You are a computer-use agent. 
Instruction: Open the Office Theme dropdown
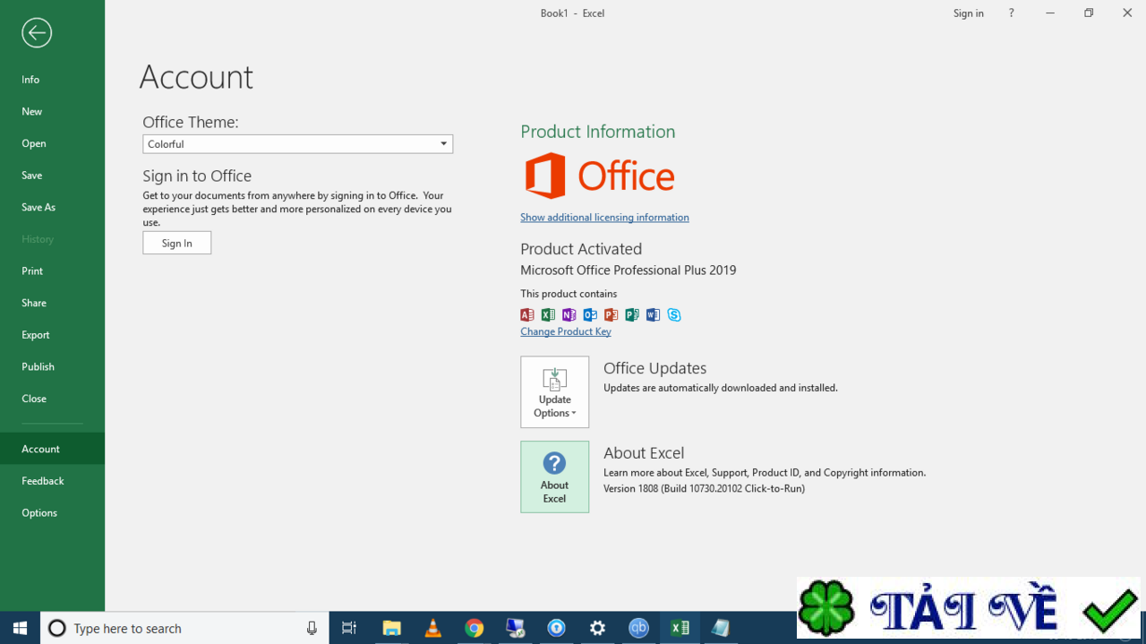(442, 143)
